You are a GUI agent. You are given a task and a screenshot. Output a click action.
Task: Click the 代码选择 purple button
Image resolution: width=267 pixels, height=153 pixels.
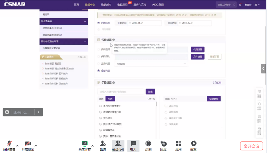tap(197, 50)
